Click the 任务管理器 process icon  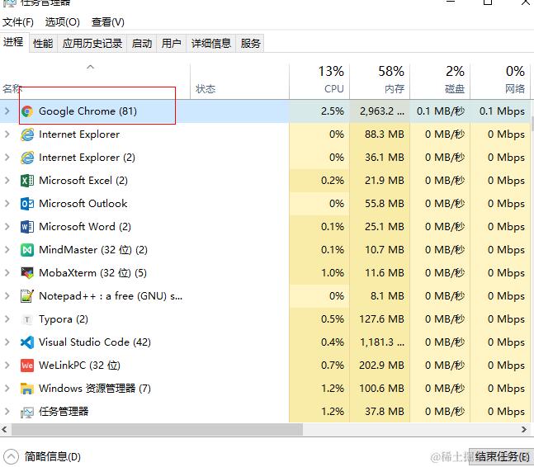27,412
